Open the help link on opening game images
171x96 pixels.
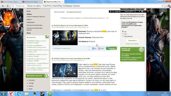[x=131, y=59]
